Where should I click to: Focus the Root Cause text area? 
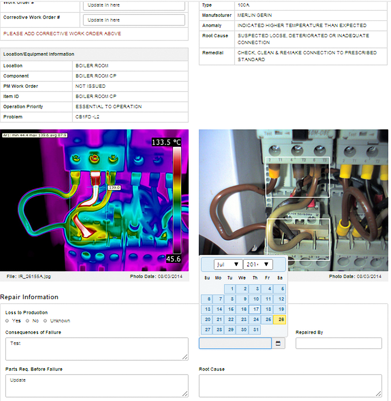click(x=290, y=386)
